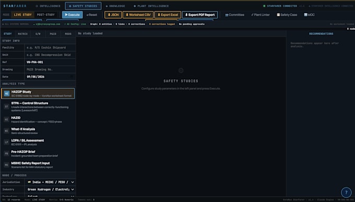Image resolution: width=355 pixels, height=202 pixels.
Task: Select the MSIHC Safety Report Input icon
Action: point(7,165)
